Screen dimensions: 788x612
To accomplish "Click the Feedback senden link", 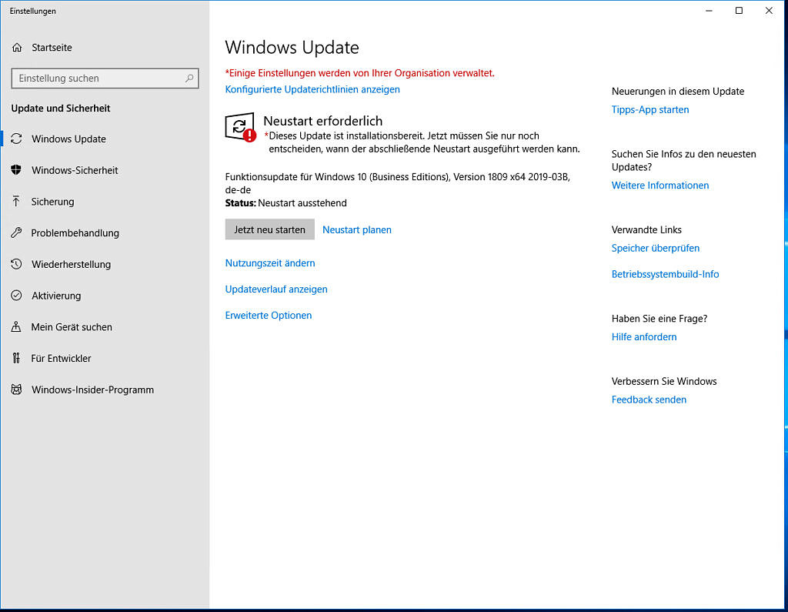I will pyautogui.click(x=649, y=400).
